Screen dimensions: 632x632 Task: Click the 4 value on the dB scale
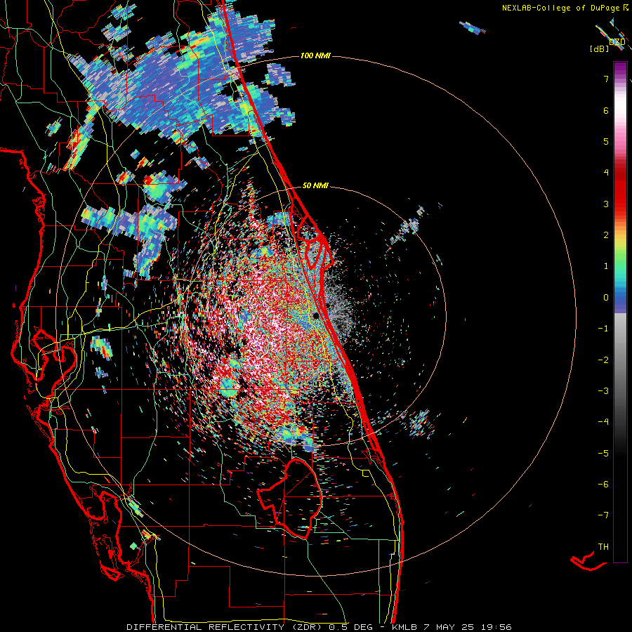(606, 173)
